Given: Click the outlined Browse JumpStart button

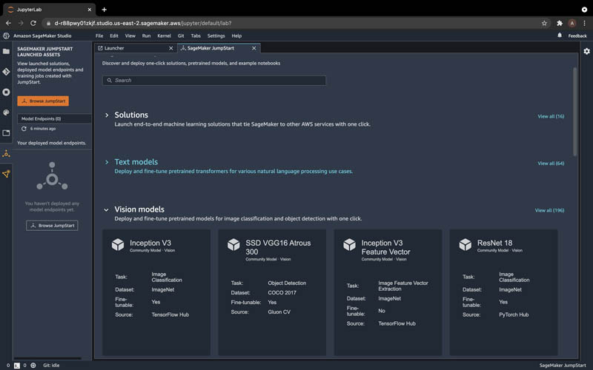Looking at the screenshot, I should tap(52, 226).
